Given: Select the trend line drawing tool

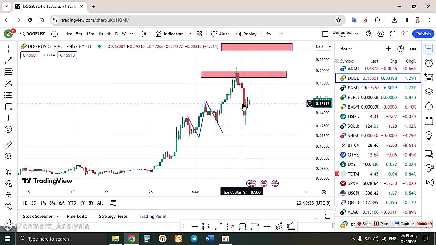Looking at the screenshot, I should pyautogui.click(x=9, y=60).
